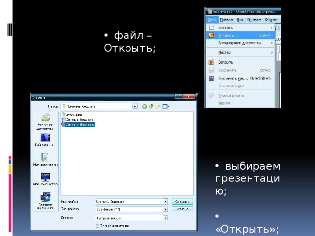Expand Предыдущие документы submenu arrow

coord(272,43)
